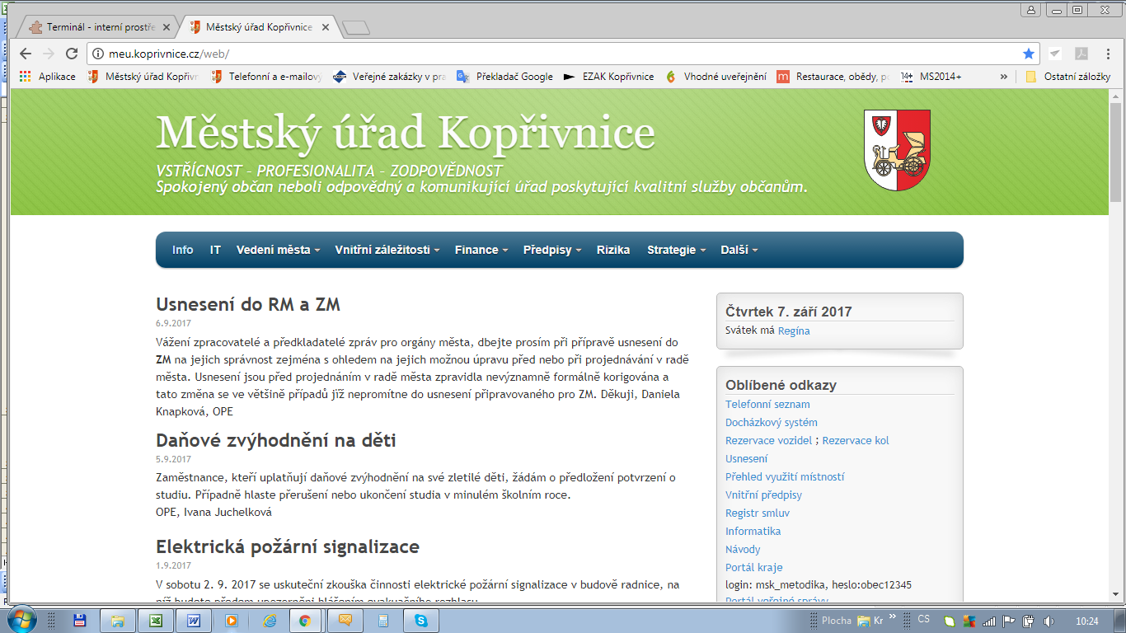Open the Usnesení do RM a ZM heading

point(248,305)
